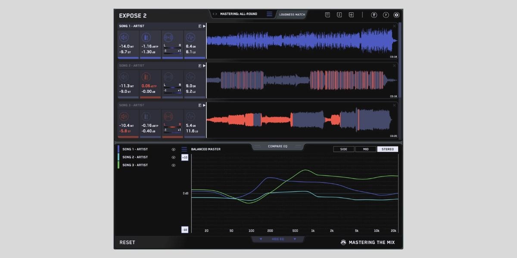Click Song 3 red stereo correlation icon
The height and width of the screenshot is (258, 517).
click(168, 117)
